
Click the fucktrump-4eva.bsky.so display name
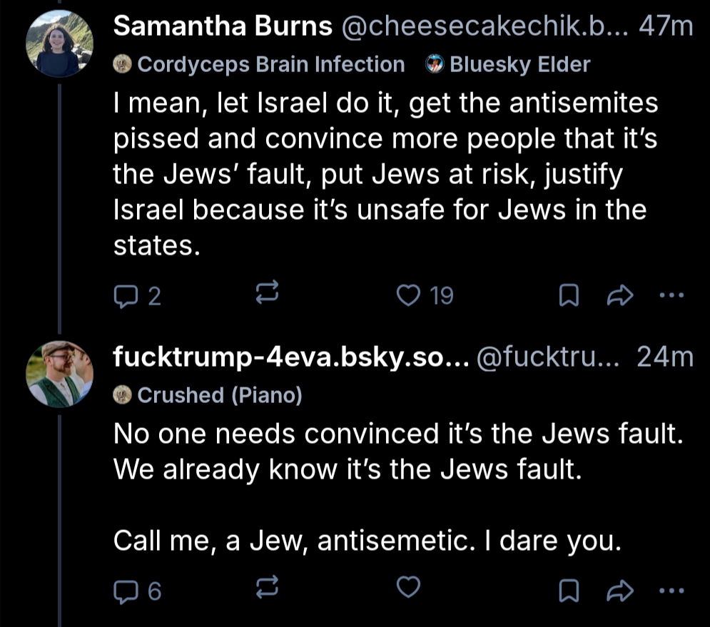coord(290,357)
